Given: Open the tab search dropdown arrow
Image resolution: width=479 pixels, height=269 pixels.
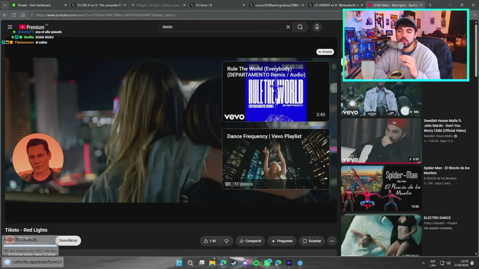Looking at the screenshot, I should pos(5,5).
